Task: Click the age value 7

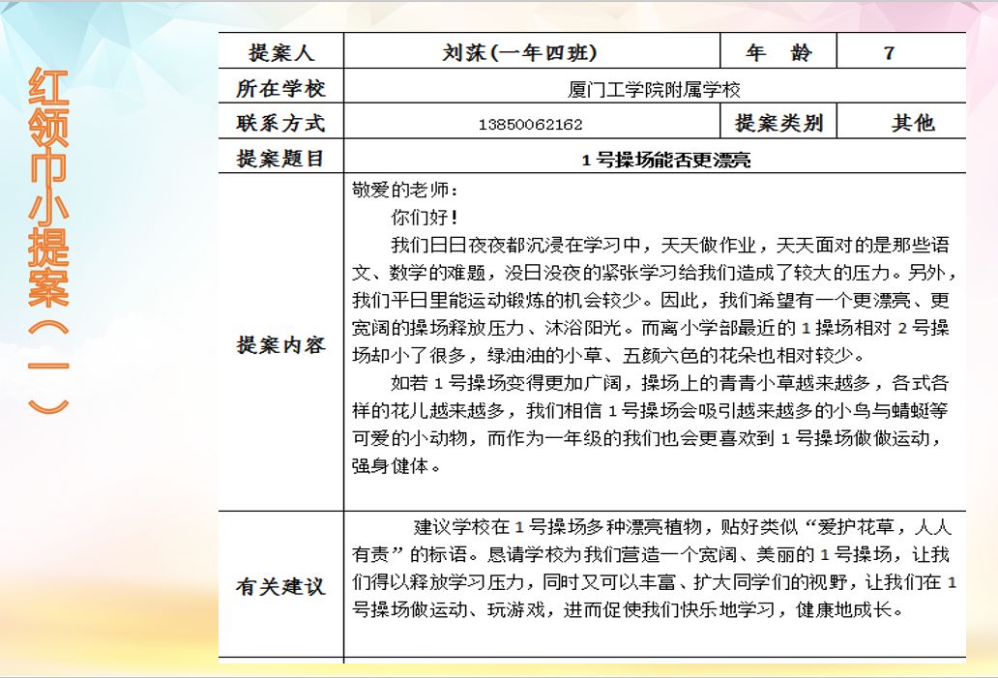Action: pos(890,52)
